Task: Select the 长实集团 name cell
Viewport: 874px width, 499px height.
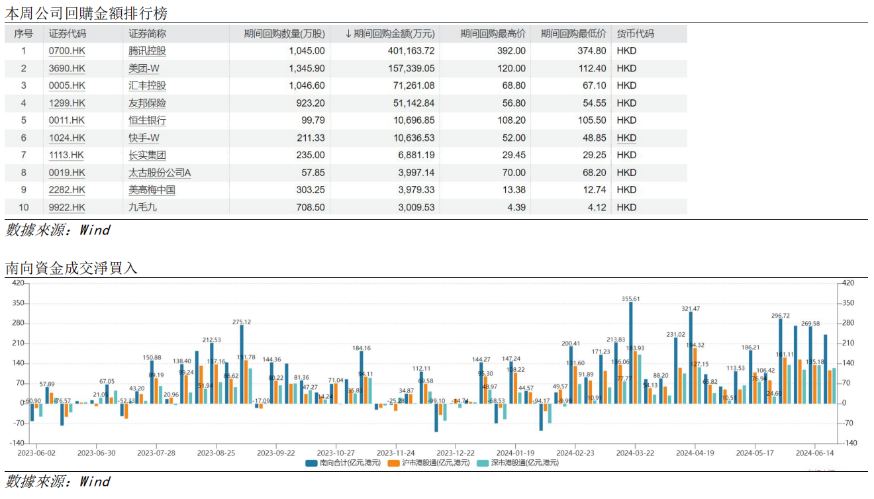Action: click(147, 155)
